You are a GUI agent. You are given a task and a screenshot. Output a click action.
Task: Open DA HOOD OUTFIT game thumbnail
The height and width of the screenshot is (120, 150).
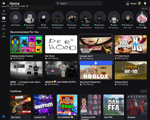61,70
